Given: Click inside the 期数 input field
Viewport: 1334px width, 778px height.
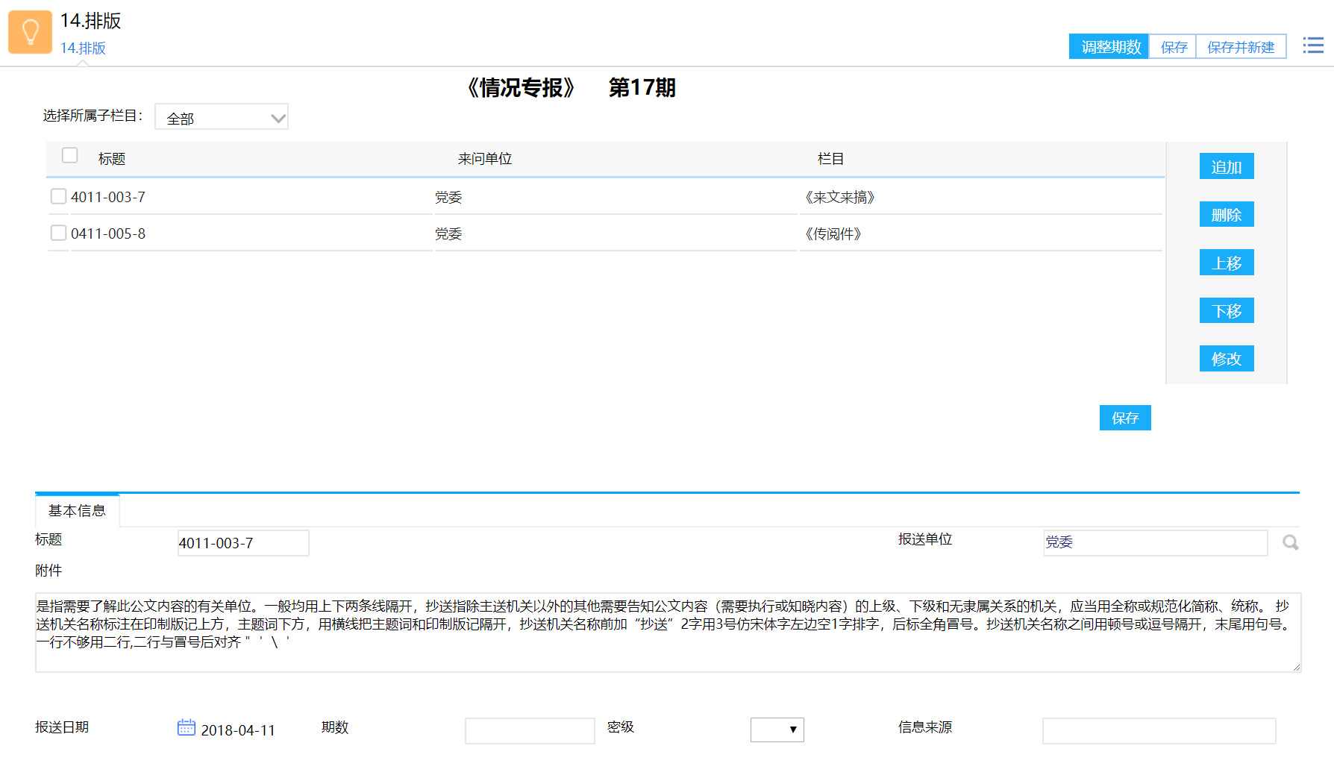Looking at the screenshot, I should pos(530,731).
